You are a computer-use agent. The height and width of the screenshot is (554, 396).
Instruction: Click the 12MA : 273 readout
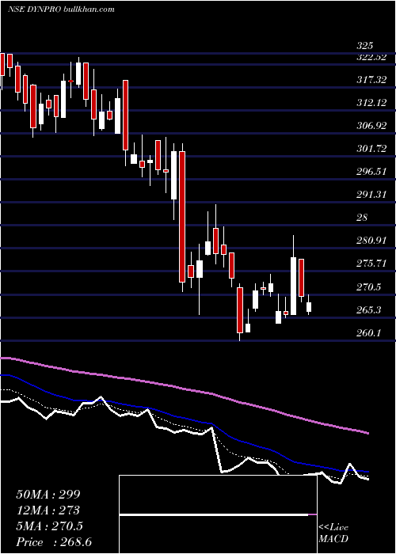(48, 510)
